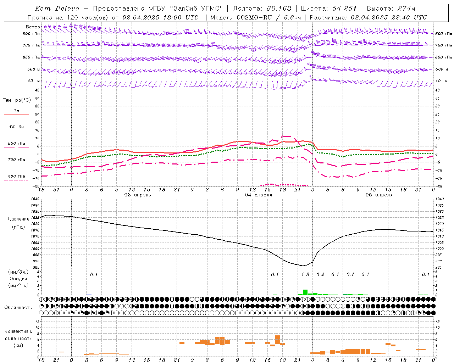Click the 2м temperature legend entry
The height and width of the screenshot is (363, 454).
click(x=17, y=111)
